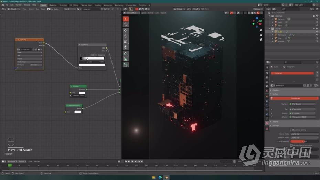
Task: Open the Texture properties tab icon
Action: [x=267, y=129]
